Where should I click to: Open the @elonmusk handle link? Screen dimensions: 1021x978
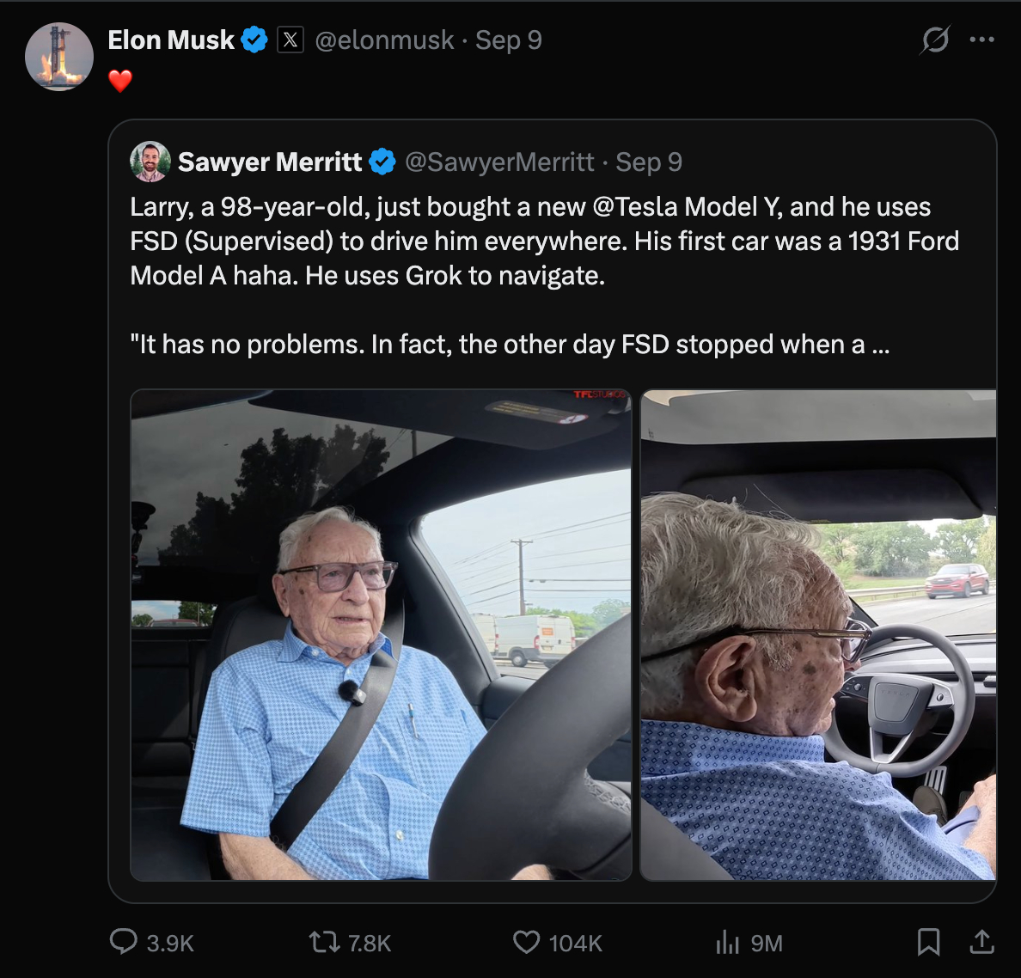384,40
